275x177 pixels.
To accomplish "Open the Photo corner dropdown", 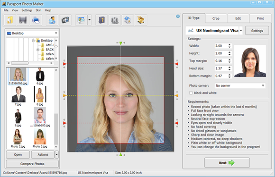I will tap(240, 85).
